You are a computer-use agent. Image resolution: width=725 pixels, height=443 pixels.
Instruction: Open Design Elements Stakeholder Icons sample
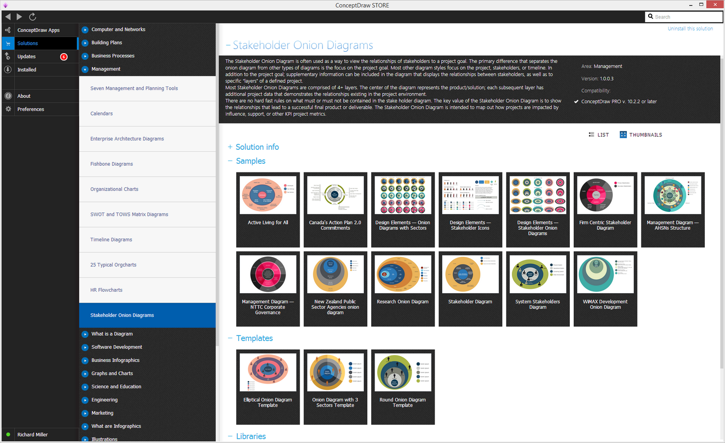click(x=470, y=210)
